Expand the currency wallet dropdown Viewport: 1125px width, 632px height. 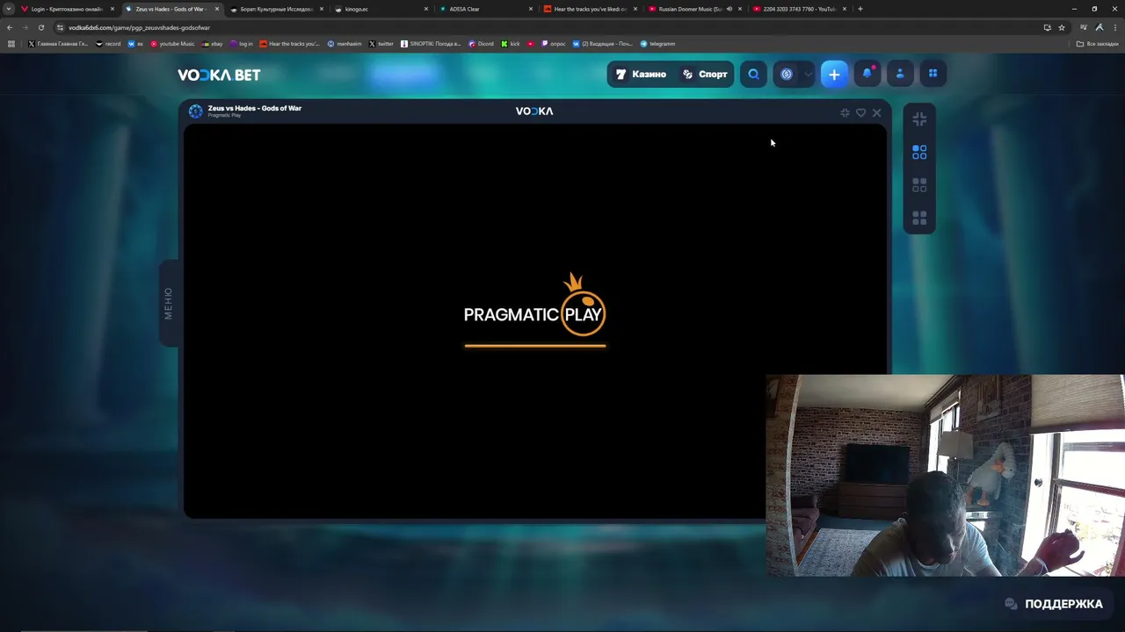[808, 75]
